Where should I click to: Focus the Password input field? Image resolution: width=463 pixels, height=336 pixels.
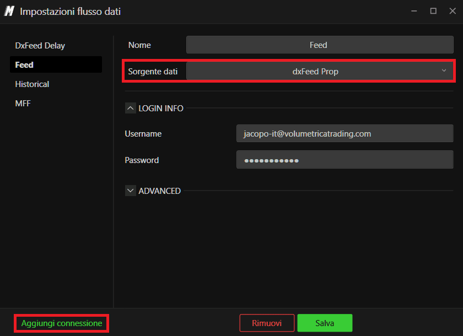tap(344, 160)
